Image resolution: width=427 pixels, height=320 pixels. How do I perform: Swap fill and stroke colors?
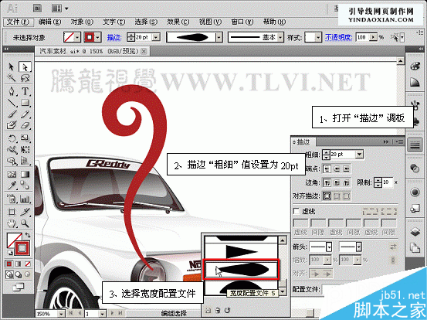coord(28,235)
